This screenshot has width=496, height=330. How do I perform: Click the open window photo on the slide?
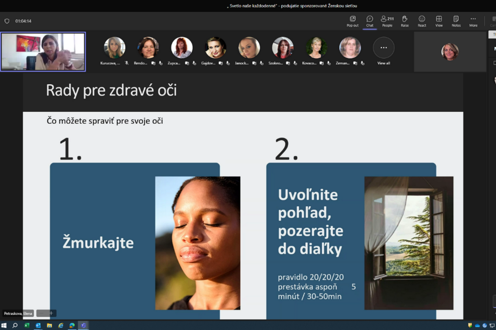point(409,243)
